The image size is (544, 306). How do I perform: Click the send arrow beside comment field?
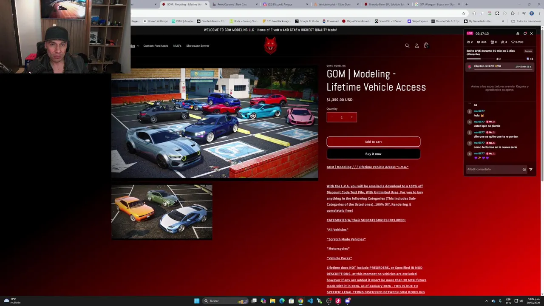coord(531,170)
